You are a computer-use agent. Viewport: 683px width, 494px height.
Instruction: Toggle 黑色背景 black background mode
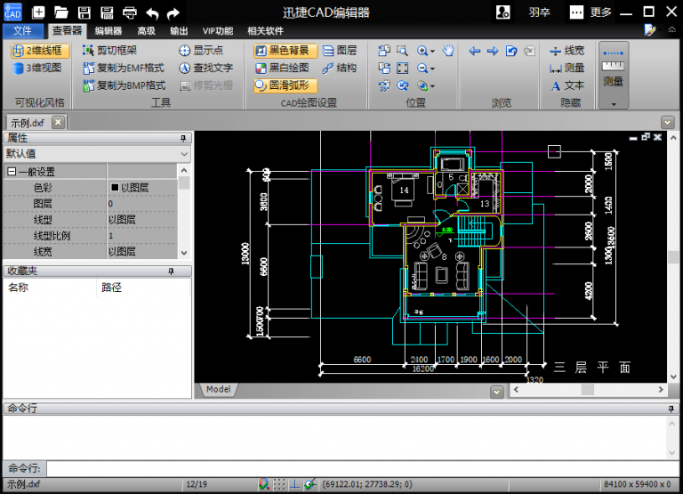(x=285, y=51)
